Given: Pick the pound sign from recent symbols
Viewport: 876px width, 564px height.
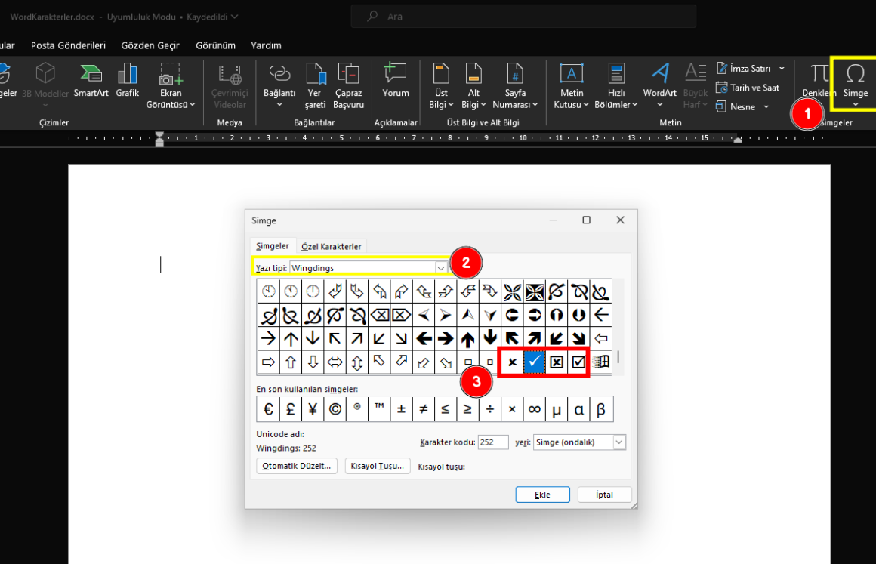Looking at the screenshot, I should 291,409.
